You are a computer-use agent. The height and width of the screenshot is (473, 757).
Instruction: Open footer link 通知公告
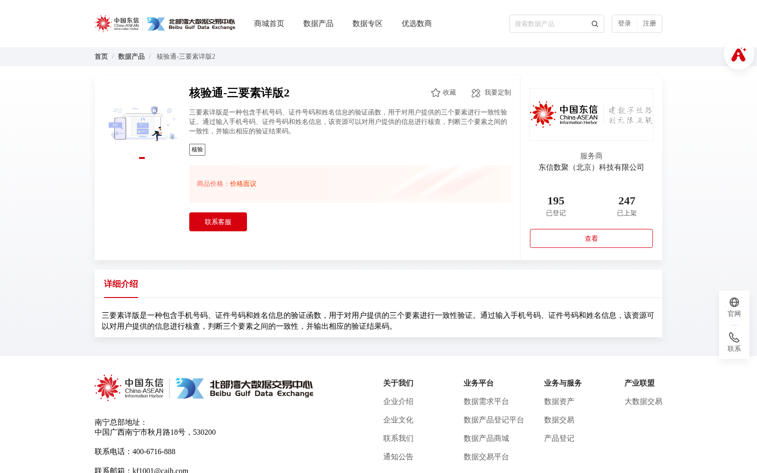[x=398, y=457]
